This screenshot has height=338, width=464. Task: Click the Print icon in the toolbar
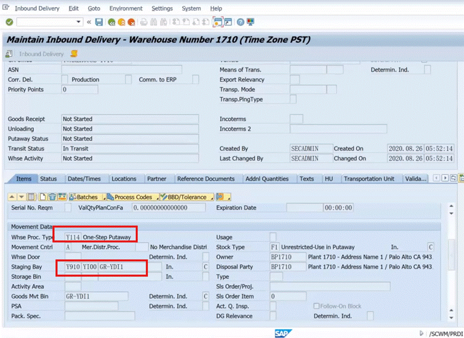pos(143,22)
